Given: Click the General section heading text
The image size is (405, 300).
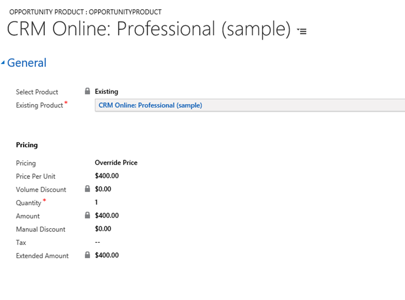Looking at the screenshot, I should click(x=26, y=63).
